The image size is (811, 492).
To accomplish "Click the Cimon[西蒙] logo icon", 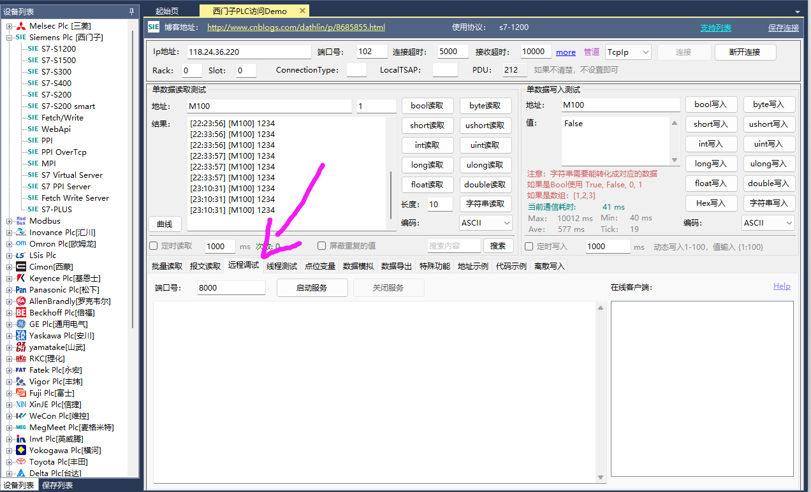I will pos(21,267).
